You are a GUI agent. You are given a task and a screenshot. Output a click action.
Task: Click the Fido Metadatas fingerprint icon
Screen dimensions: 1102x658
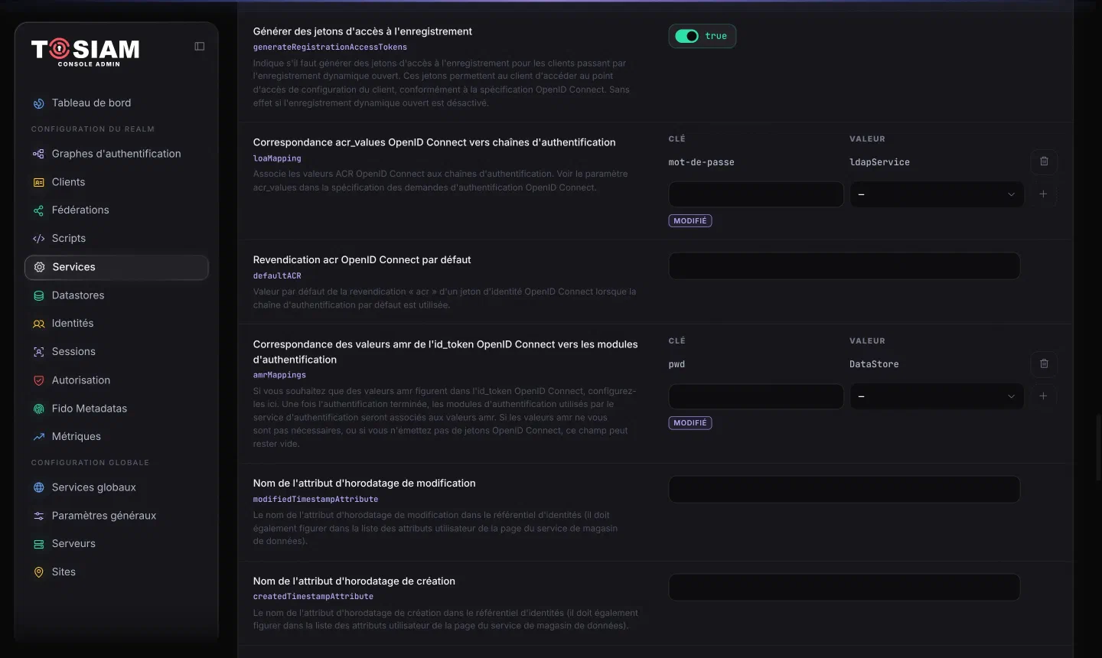39,409
